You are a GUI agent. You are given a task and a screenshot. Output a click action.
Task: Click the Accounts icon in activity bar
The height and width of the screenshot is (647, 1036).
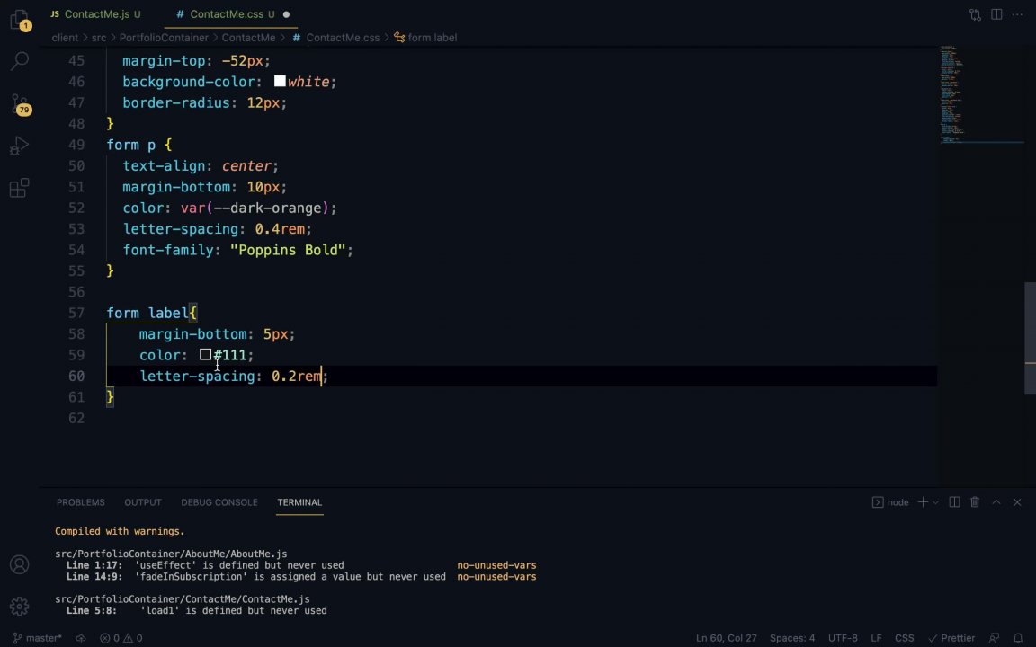coord(19,565)
